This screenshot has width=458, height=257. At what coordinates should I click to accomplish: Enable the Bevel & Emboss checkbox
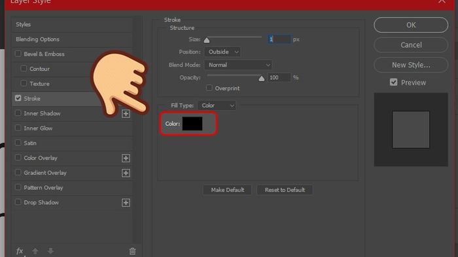pyautogui.click(x=18, y=53)
